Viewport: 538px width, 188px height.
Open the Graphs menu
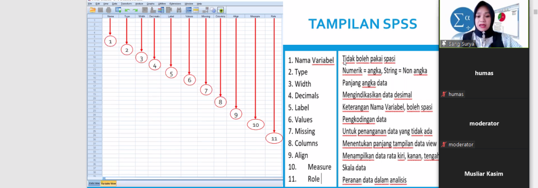point(150,4)
